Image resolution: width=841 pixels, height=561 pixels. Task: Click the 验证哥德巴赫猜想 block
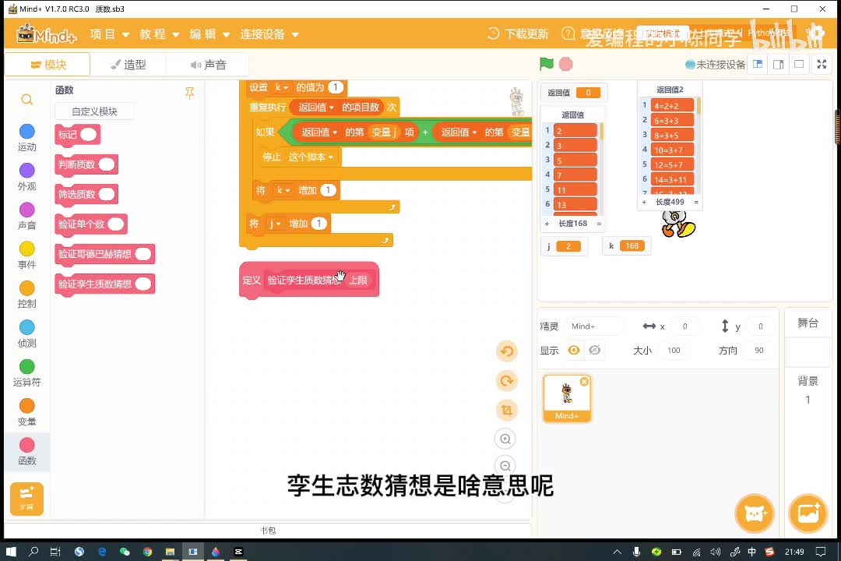pos(104,254)
